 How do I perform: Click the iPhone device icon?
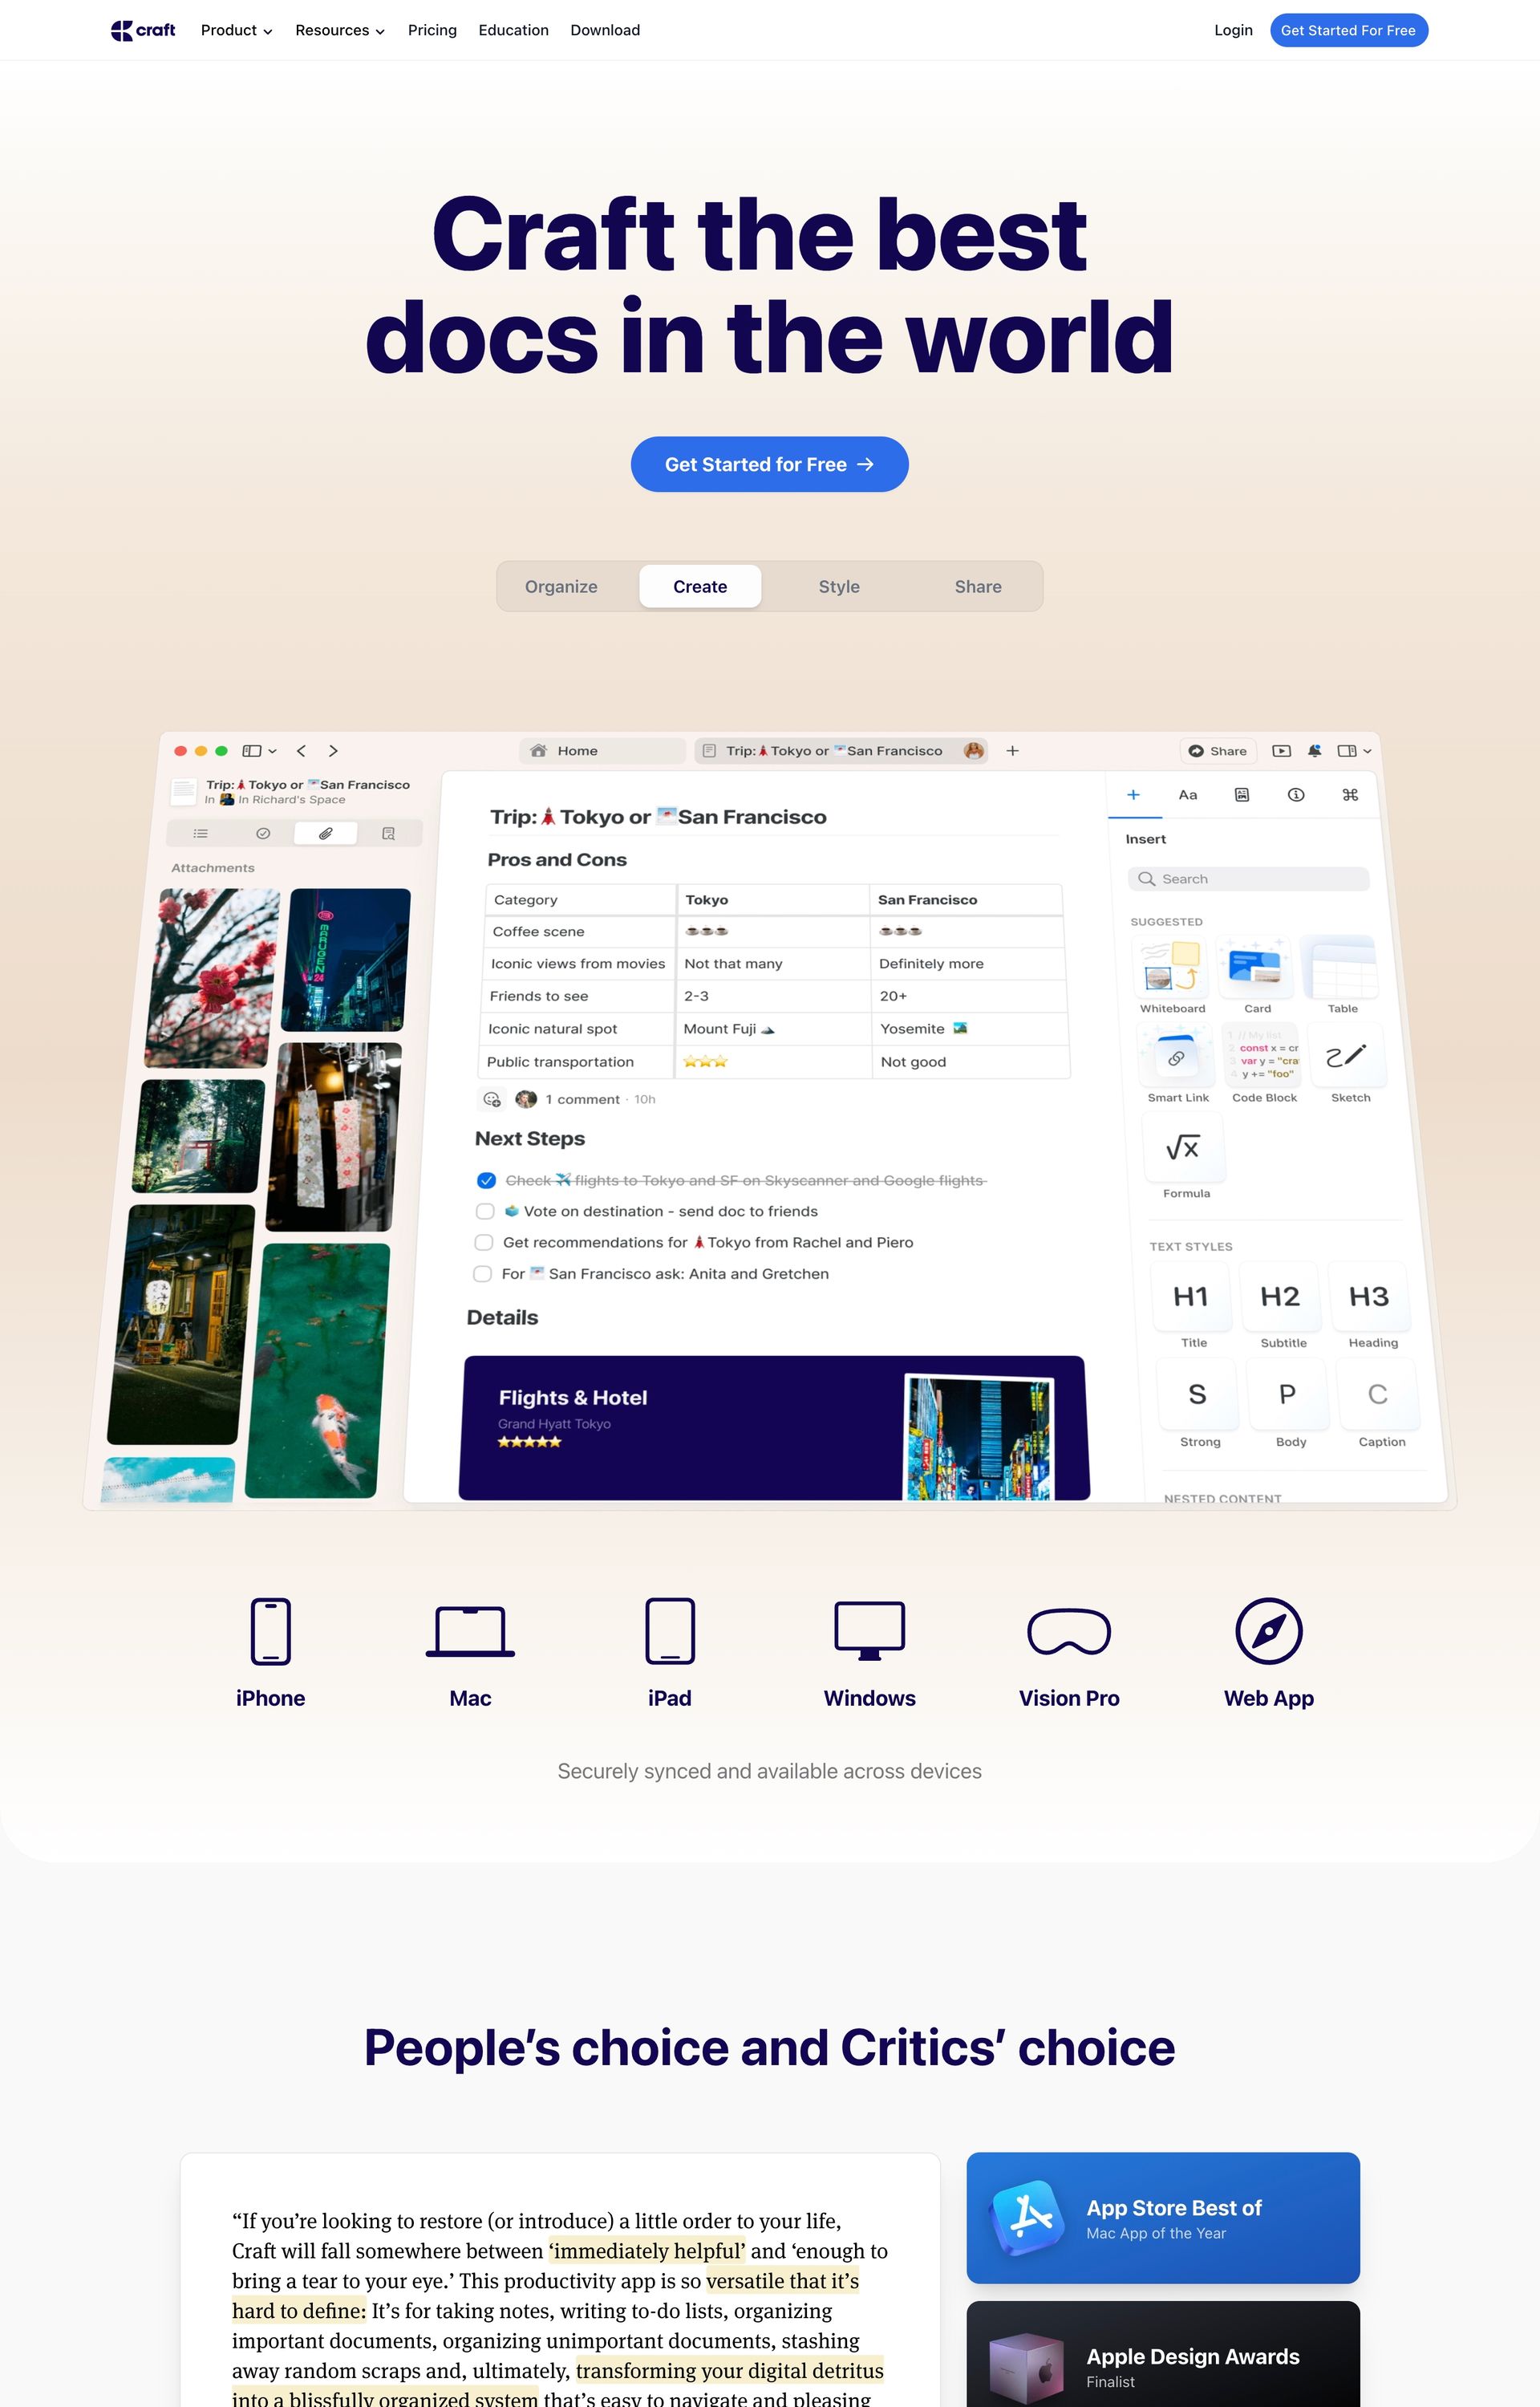pyautogui.click(x=270, y=1631)
